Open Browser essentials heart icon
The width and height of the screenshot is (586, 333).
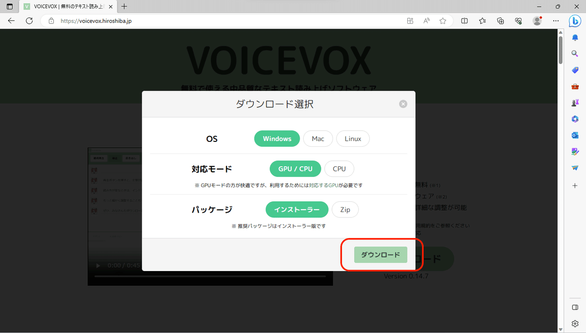pyautogui.click(x=519, y=21)
